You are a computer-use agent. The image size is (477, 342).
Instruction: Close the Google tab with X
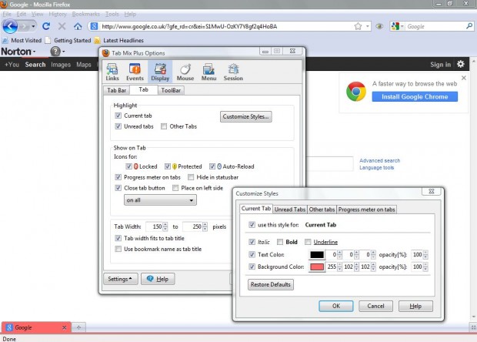[x=64, y=327]
